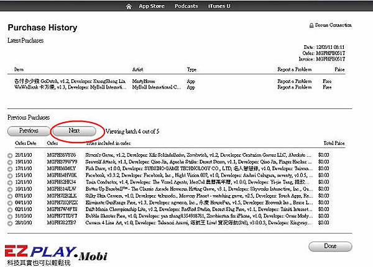
Task: Select the Seawolf Attack order titles text
Action: [198, 162]
